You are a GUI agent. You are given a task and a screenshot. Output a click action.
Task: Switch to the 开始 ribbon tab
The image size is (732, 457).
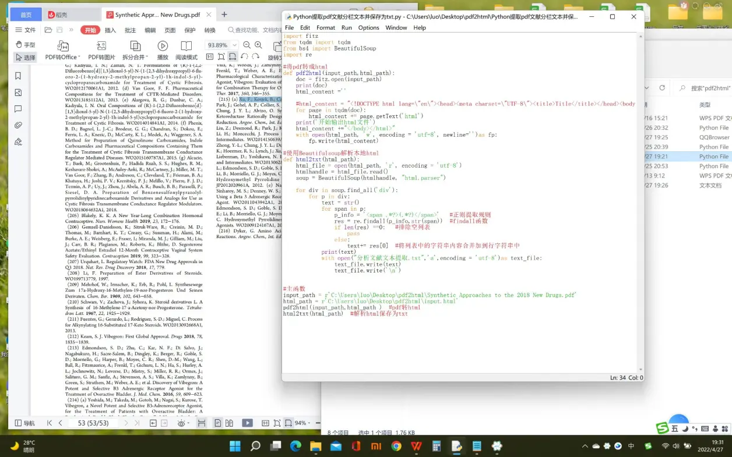point(90,30)
